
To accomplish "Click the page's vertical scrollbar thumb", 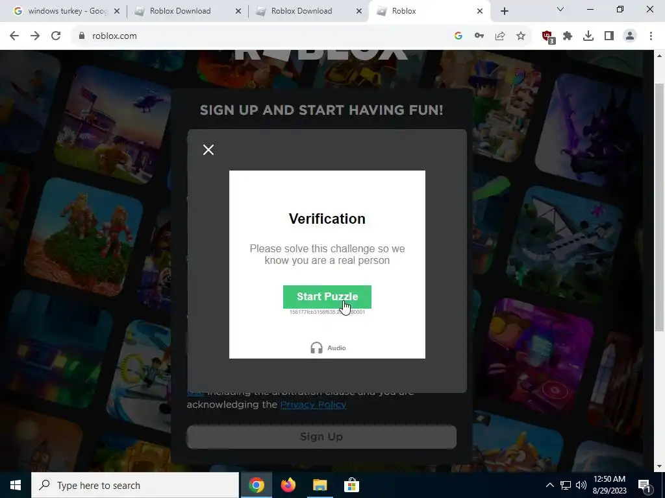I will [660, 207].
